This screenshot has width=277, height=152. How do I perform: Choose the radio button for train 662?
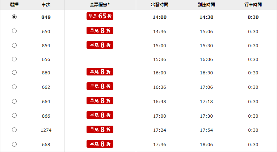click(14, 87)
